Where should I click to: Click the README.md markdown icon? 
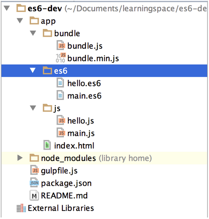pos(34,195)
